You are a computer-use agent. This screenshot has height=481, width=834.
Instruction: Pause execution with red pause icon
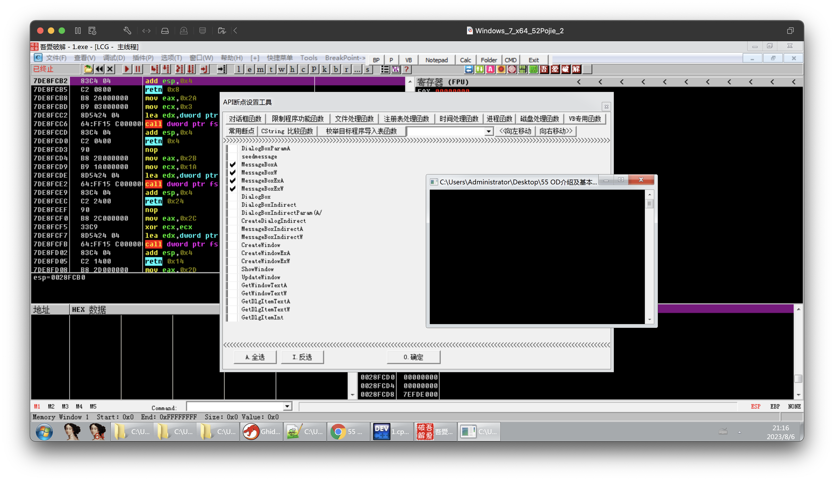click(138, 69)
